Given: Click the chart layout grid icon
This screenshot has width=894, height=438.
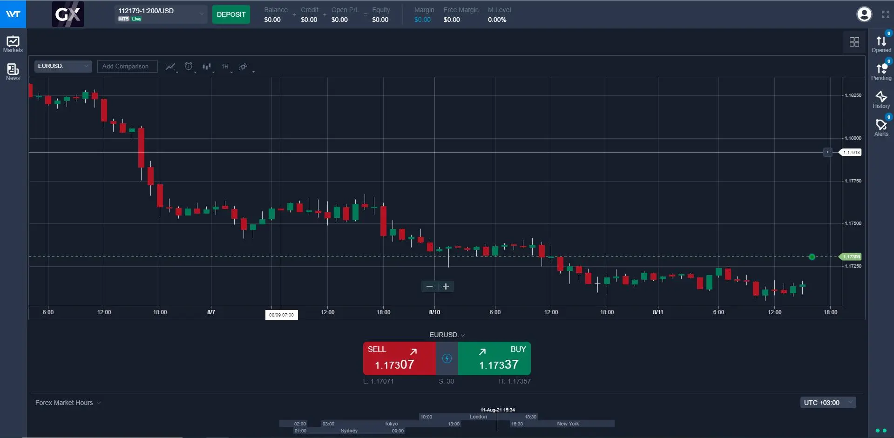Looking at the screenshot, I should pyautogui.click(x=854, y=42).
